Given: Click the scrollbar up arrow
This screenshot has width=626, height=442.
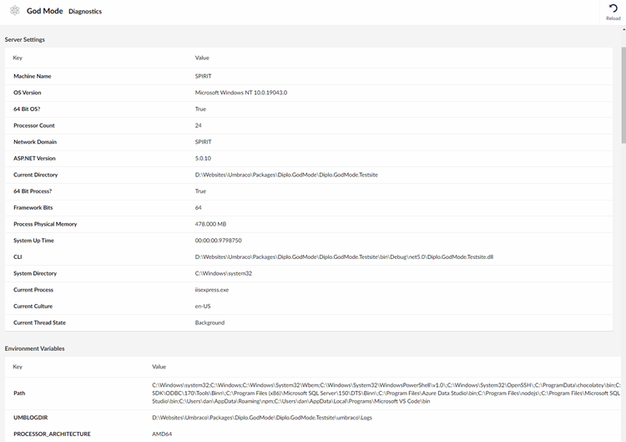Looking at the screenshot, I should pos(623,29).
